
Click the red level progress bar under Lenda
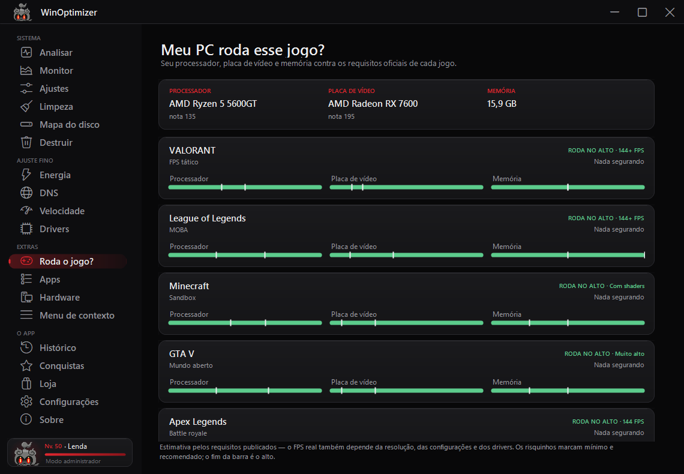coord(85,454)
